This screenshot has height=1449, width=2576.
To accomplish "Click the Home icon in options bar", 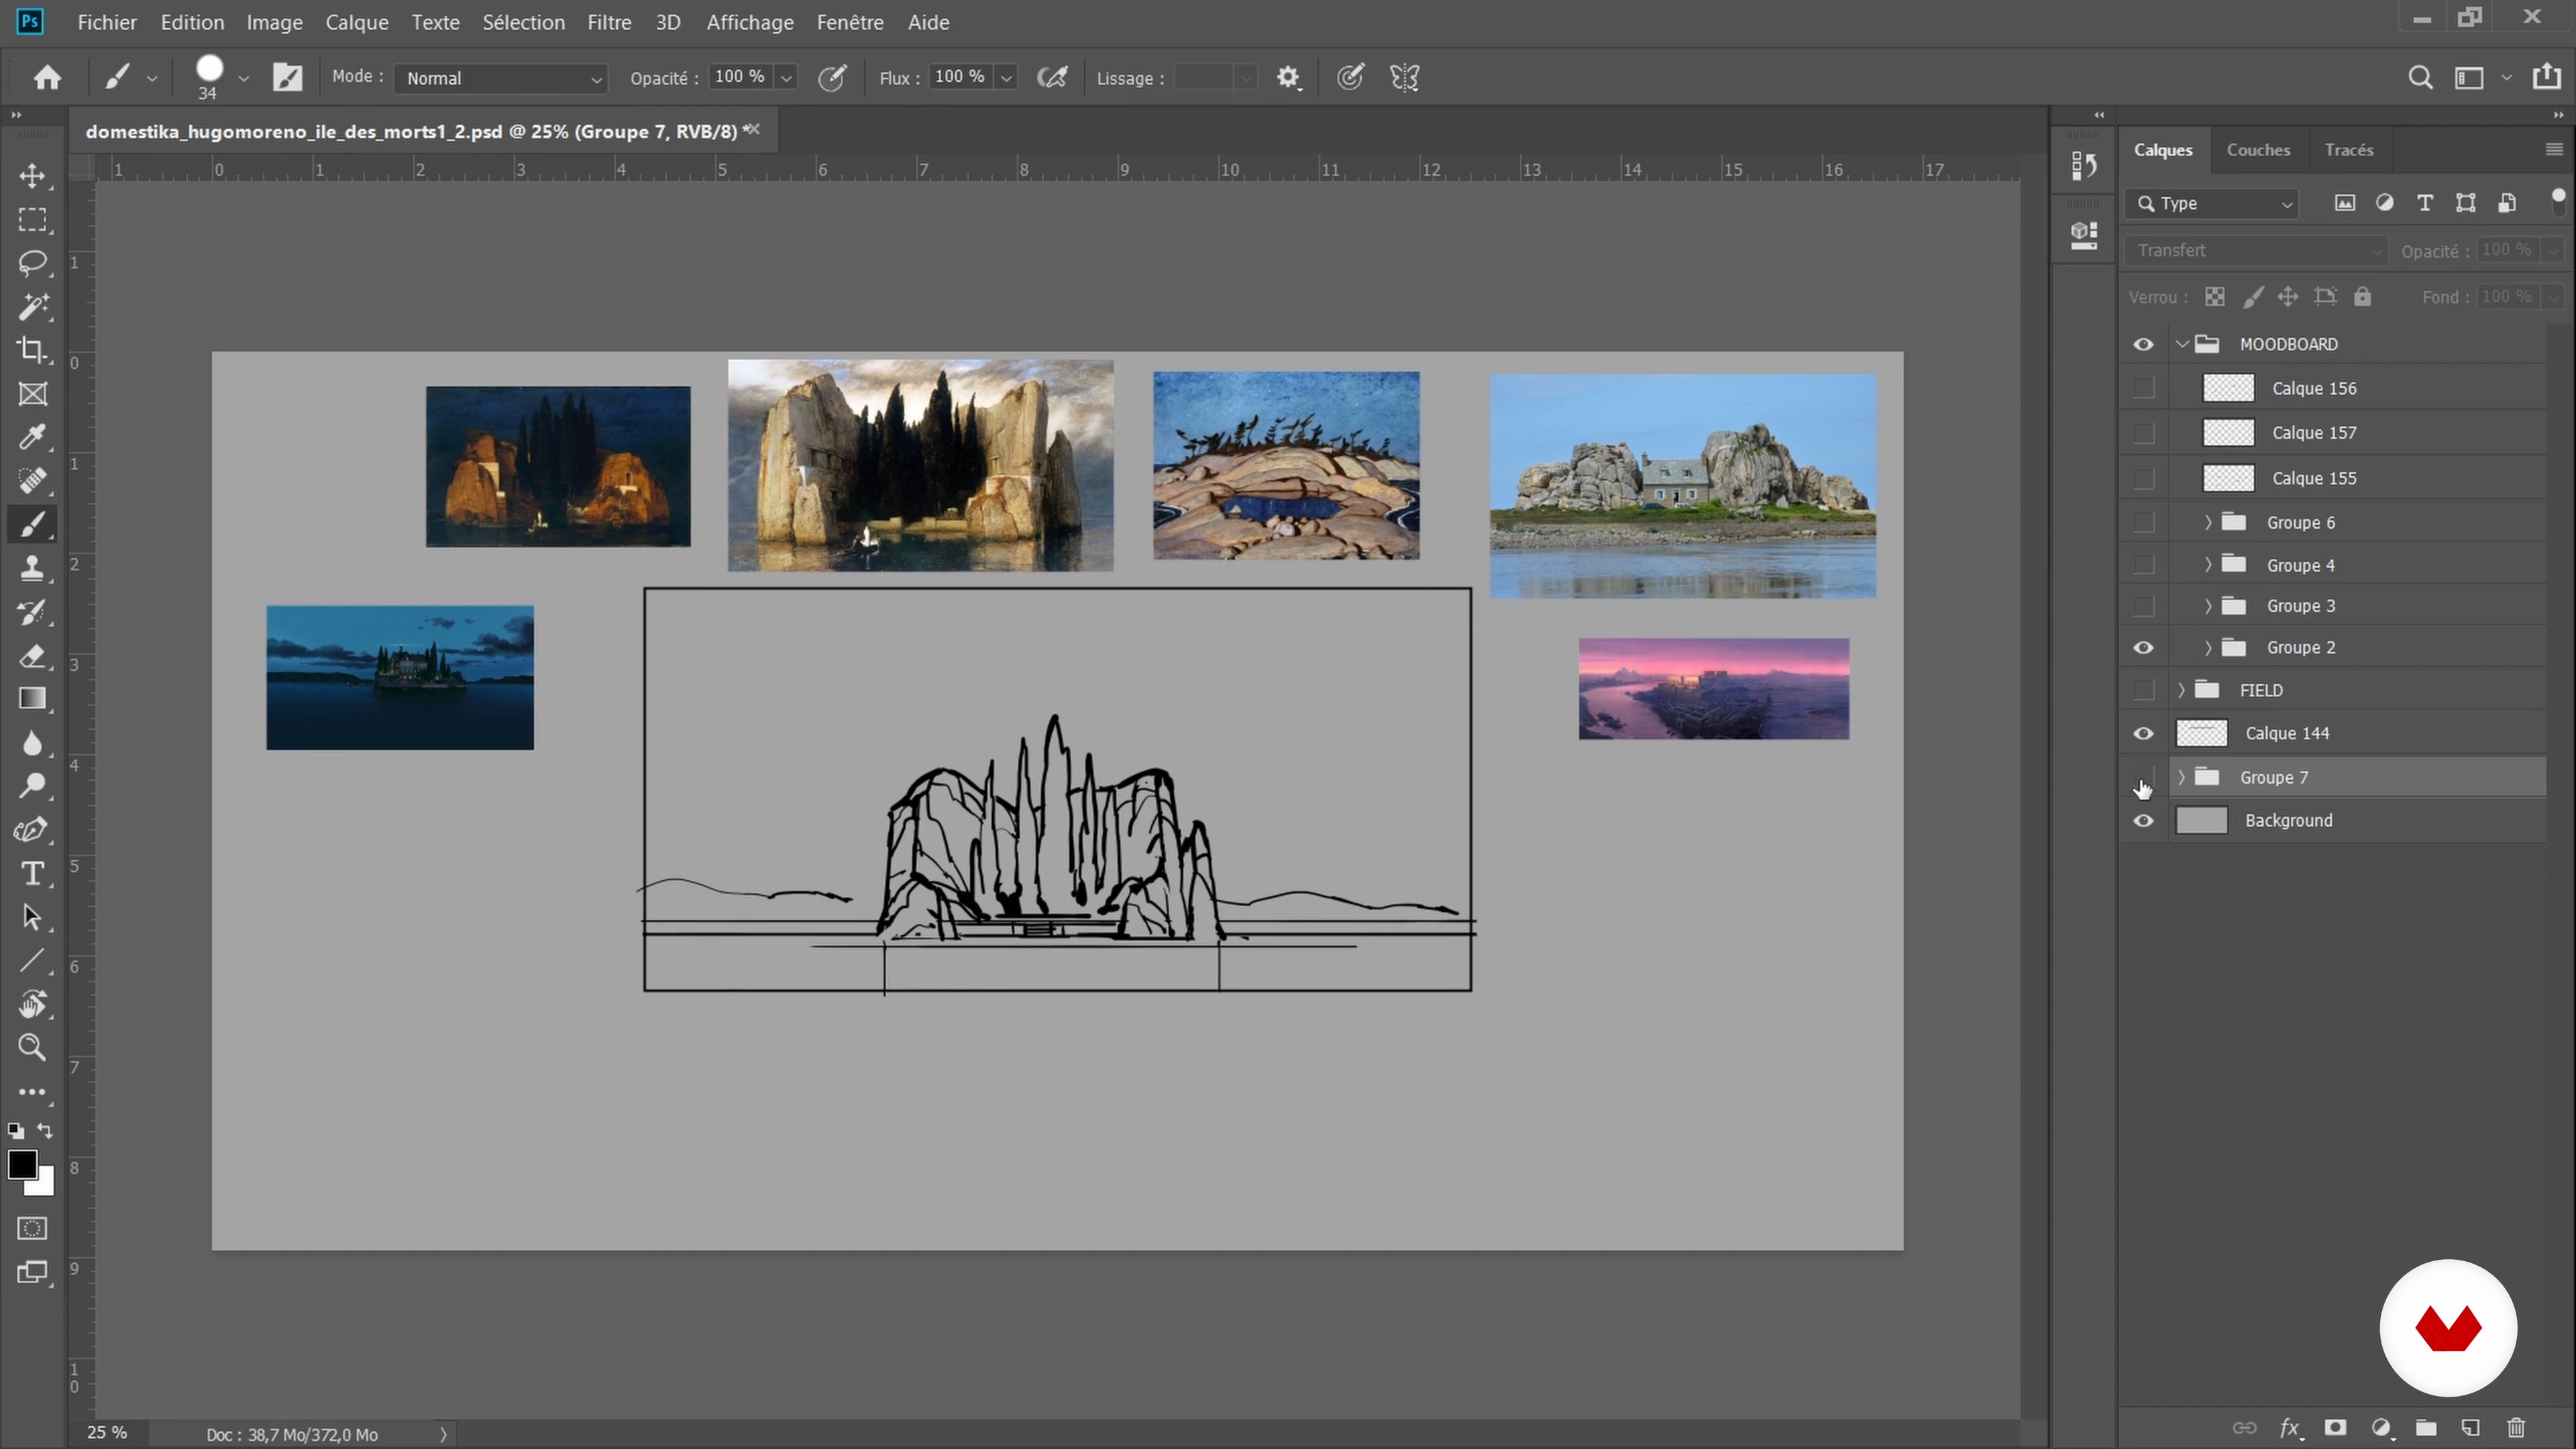I will [47, 78].
